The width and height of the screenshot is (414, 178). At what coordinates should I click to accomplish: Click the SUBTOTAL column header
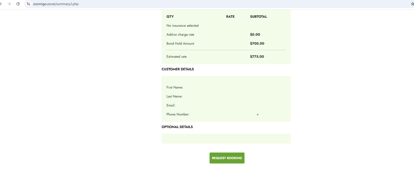point(258,17)
